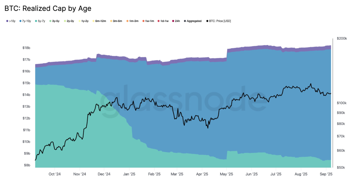The height and width of the screenshot is (183, 359).
Task: Toggle the 5y-7y legend entry
Action: point(41,21)
